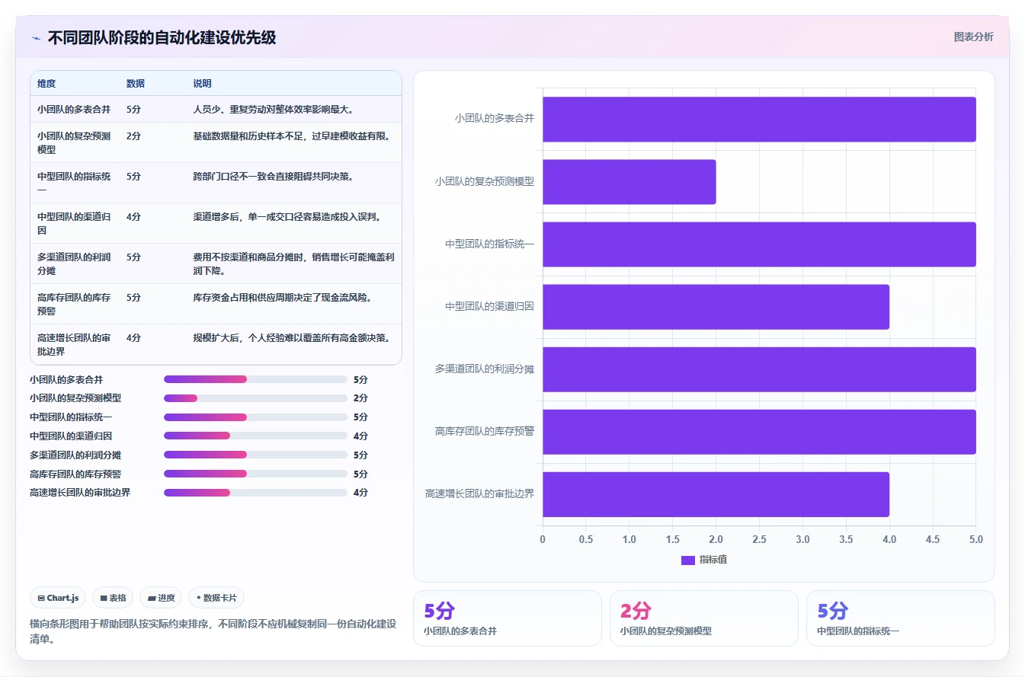This screenshot has height=677, width=1025.
Task: Click the description about 库存资金占用和供应周期
Action: (x=282, y=298)
